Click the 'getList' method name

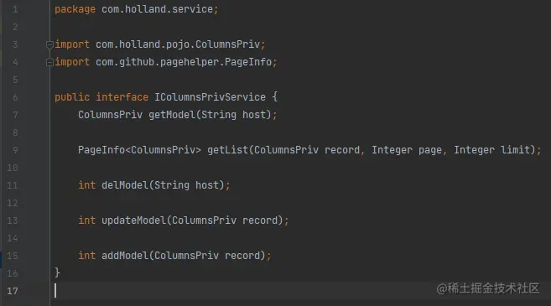[x=228, y=150]
